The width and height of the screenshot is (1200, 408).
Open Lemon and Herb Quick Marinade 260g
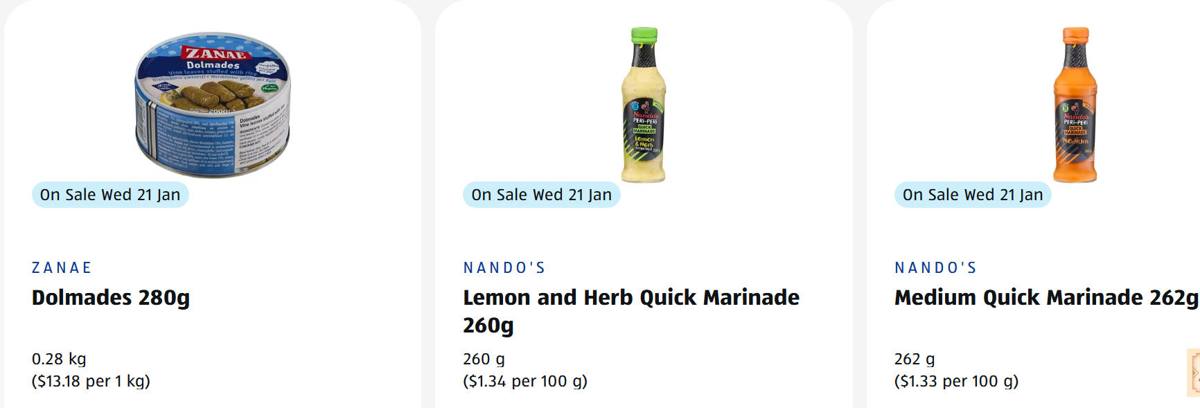630,310
